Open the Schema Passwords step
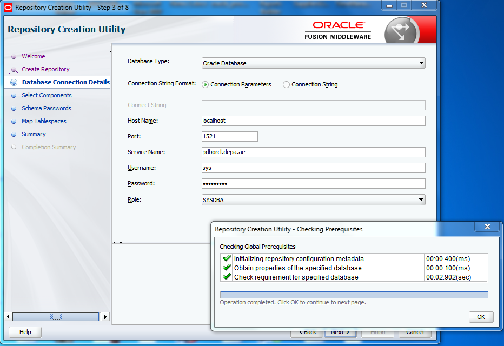504x346 pixels. 47,108
